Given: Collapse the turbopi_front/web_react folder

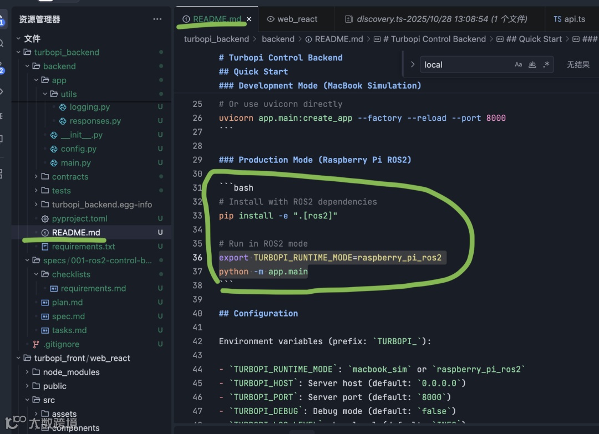Looking at the screenshot, I should (18, 358).
